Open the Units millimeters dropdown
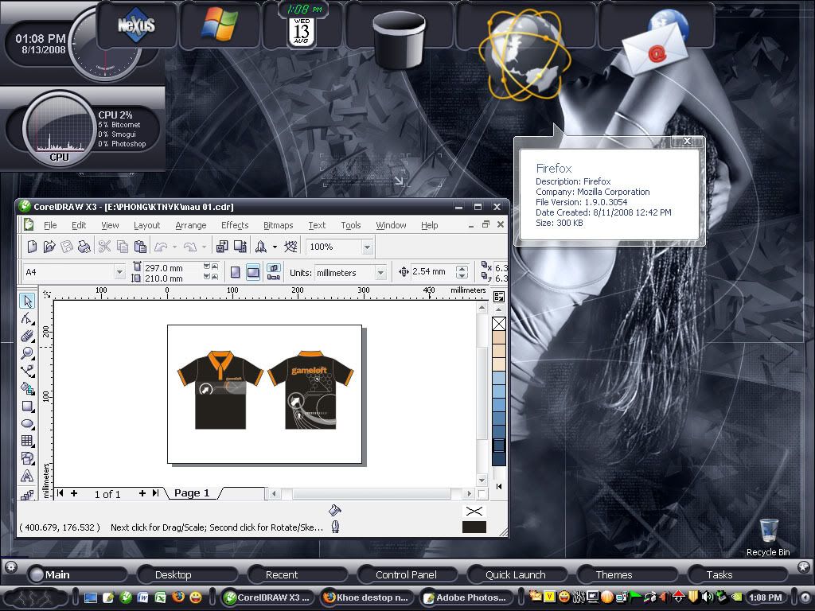 (380, 272)
